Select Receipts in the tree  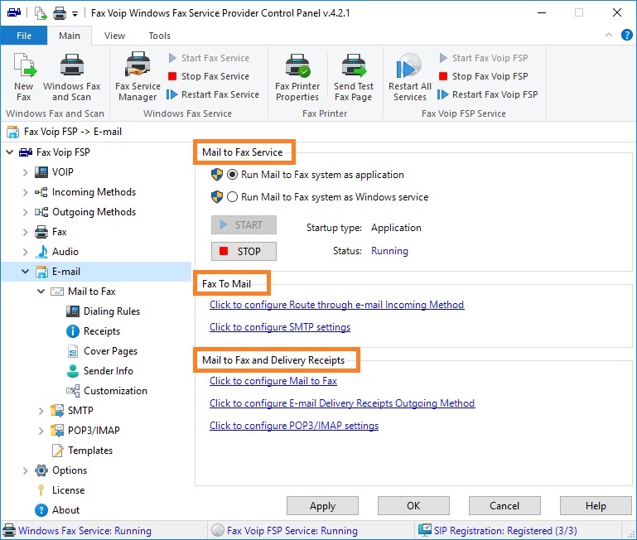tap(102, 331)
